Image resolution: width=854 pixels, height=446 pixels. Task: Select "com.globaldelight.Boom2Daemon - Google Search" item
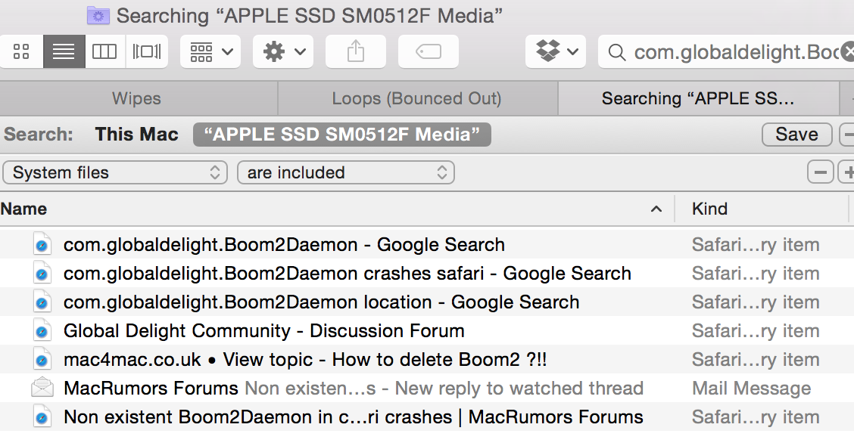click(427, 245)
